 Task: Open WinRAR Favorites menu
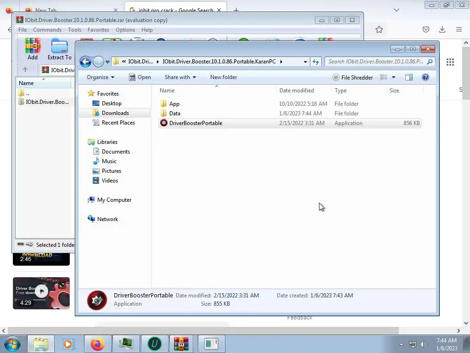click(x=98, y=30)
